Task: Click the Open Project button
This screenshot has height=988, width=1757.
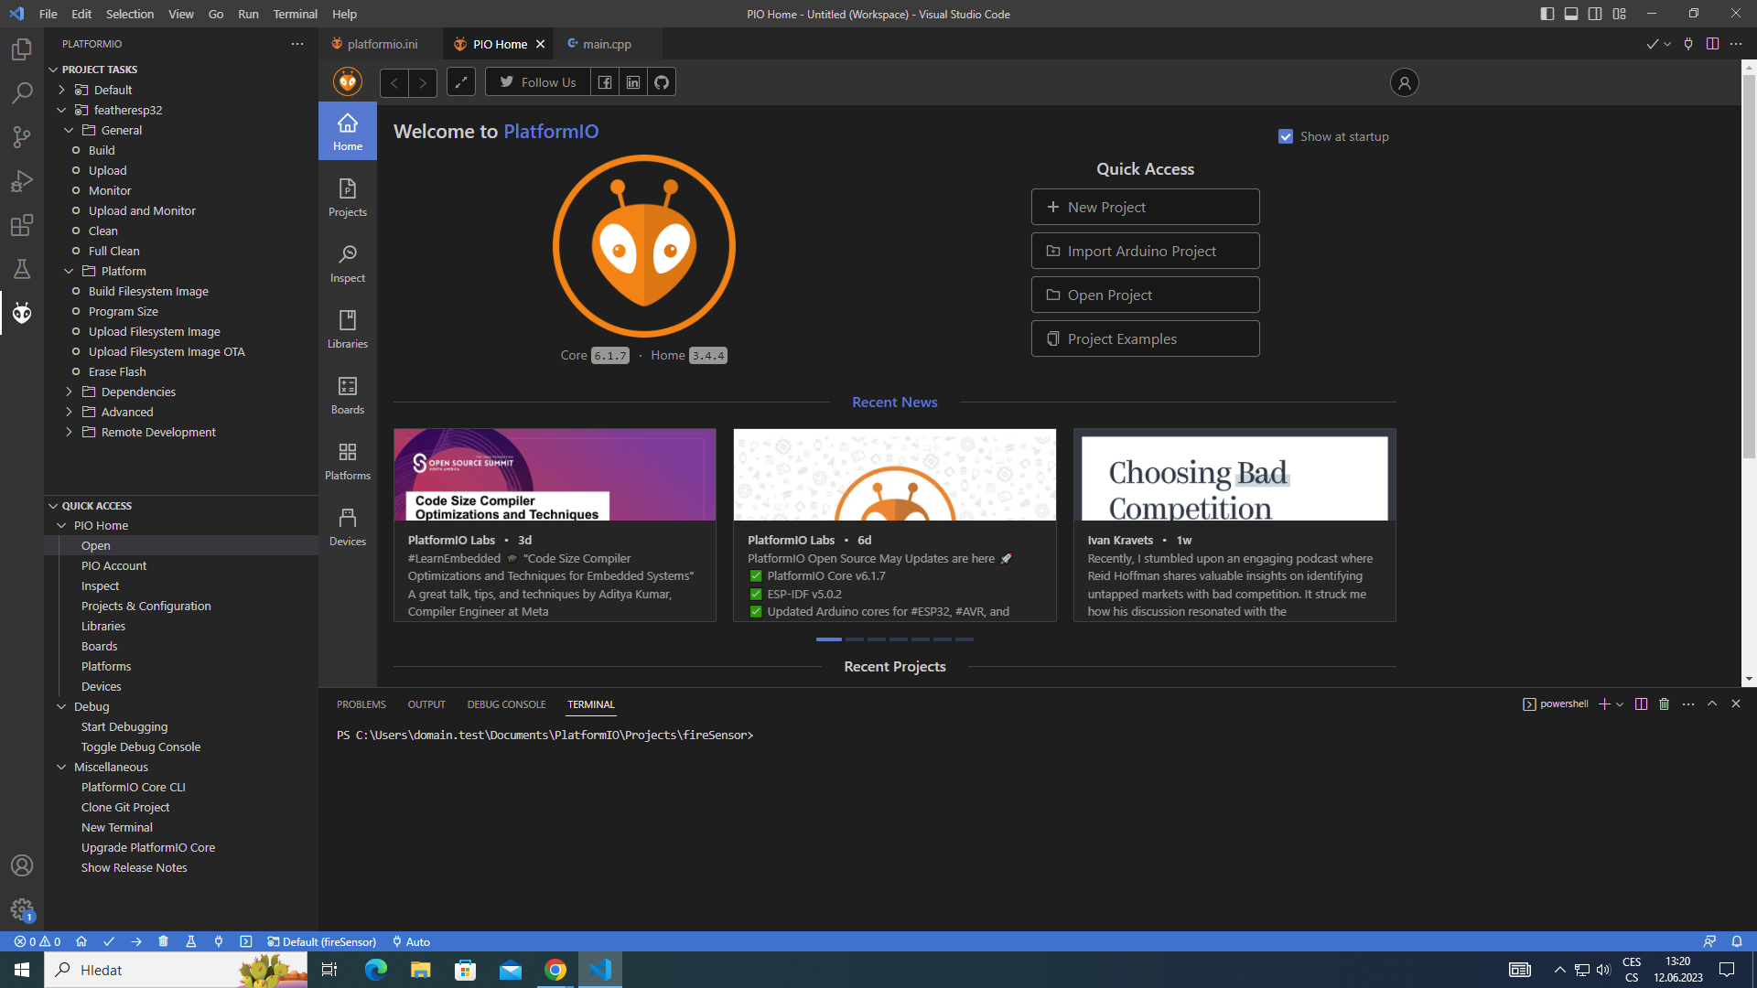Action: 1145,295
